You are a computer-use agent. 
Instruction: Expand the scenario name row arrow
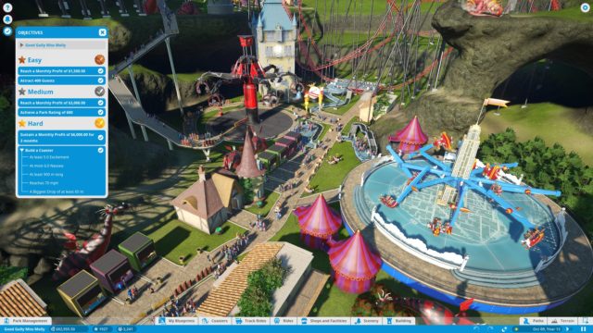21,45
